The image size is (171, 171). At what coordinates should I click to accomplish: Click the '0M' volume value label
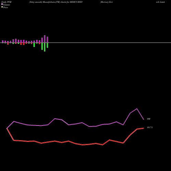[148, 119]
